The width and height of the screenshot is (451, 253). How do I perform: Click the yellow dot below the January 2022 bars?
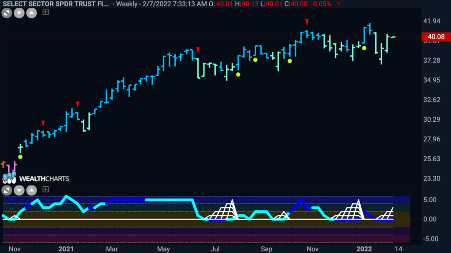click(x=364, y=48)
